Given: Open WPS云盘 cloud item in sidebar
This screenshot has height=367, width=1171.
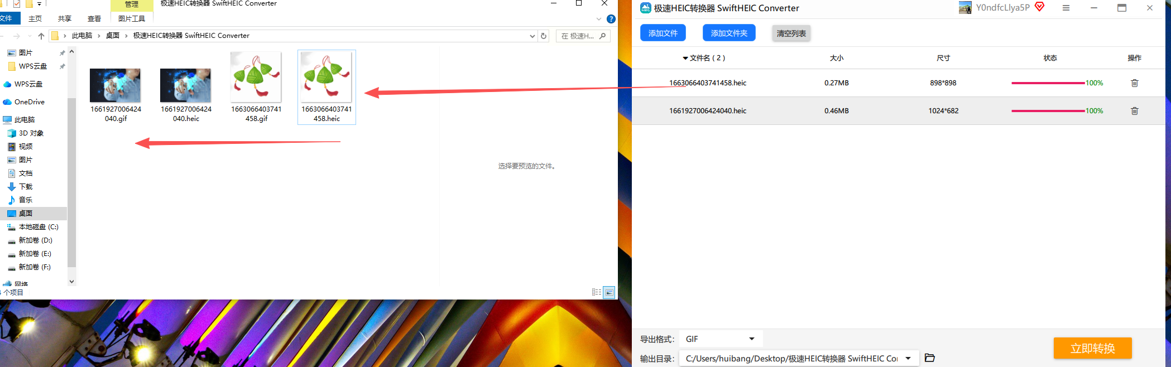Looking at the screenshot, I should tap(23, 84).
